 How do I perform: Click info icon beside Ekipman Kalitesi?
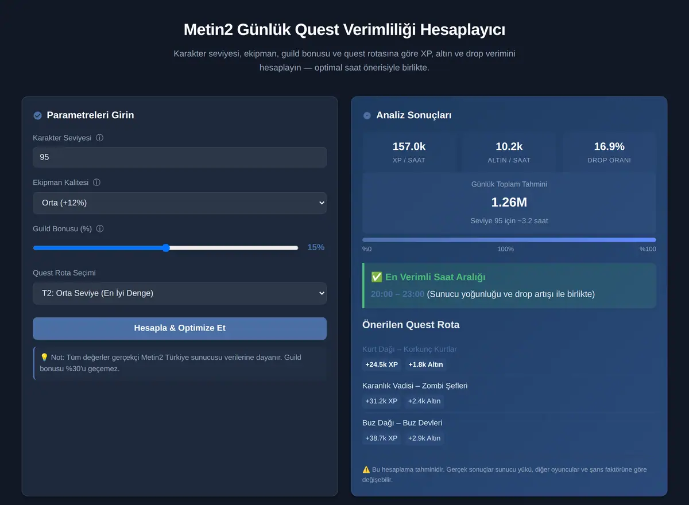pos(96,182)
